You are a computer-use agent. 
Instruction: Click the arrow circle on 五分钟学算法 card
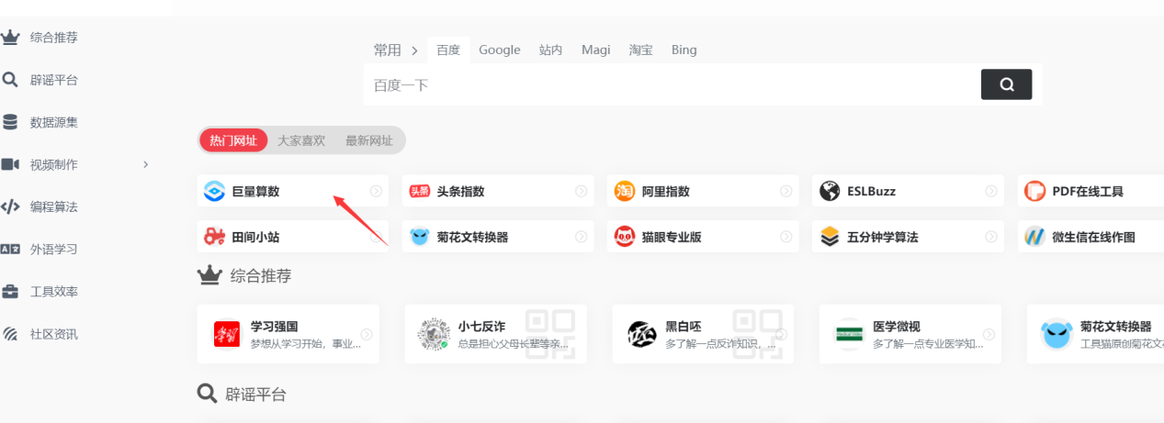pos(991,237)
